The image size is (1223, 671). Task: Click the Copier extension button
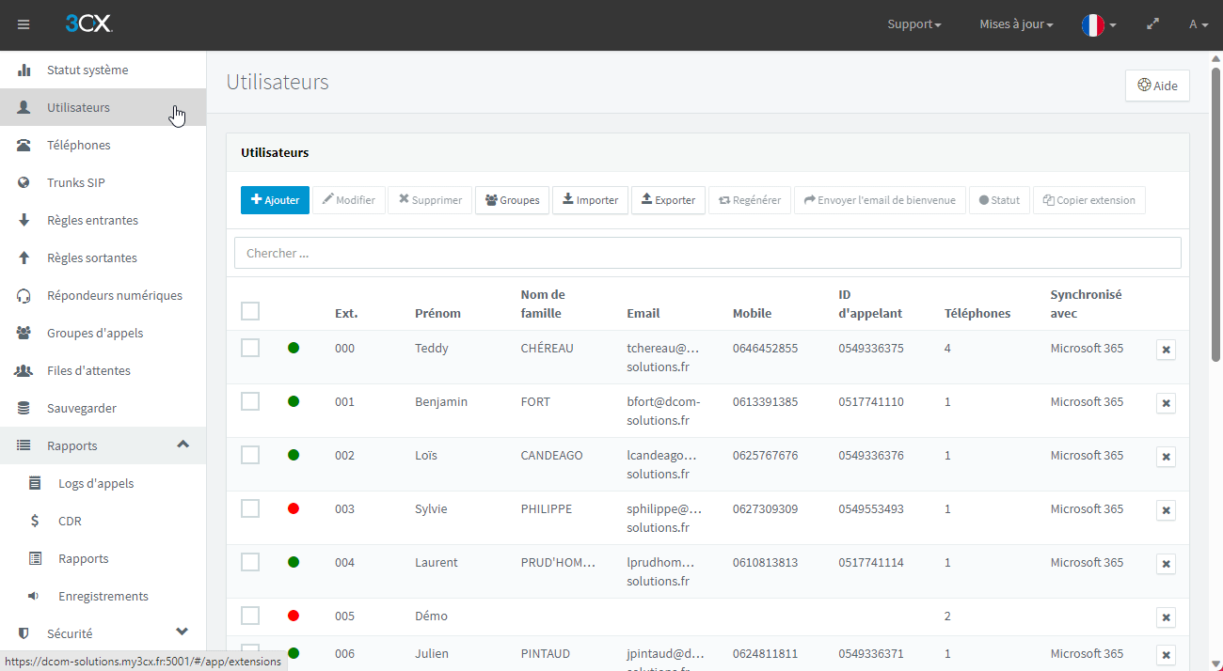pyautogui.click(x=1089, y=200)
